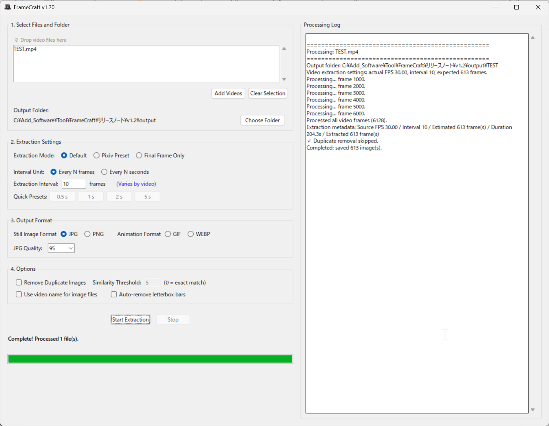Viewport: 549px width, 426px height.
Task: Minimize the FrameCraft window
Action: pyautogui.click(x=496, y=7)
